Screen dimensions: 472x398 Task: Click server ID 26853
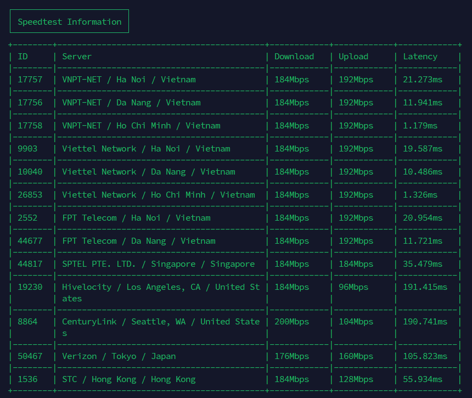[x=30, y=195]
